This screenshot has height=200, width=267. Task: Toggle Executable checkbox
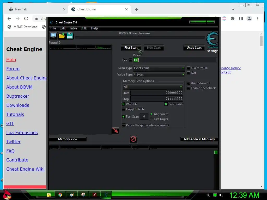pos(166,104)
